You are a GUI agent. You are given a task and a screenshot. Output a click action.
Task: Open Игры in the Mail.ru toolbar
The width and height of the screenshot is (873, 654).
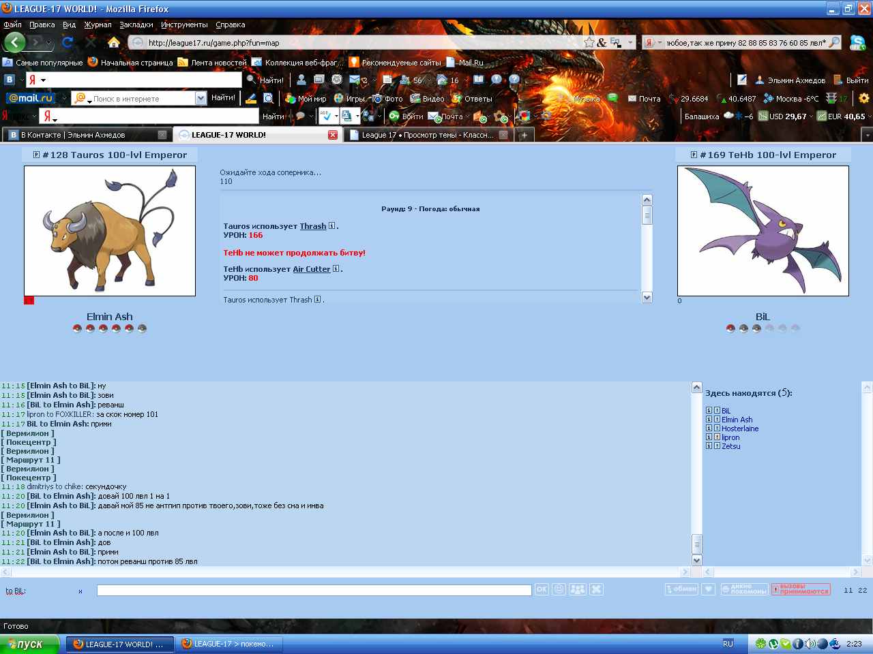coord(349,98)
